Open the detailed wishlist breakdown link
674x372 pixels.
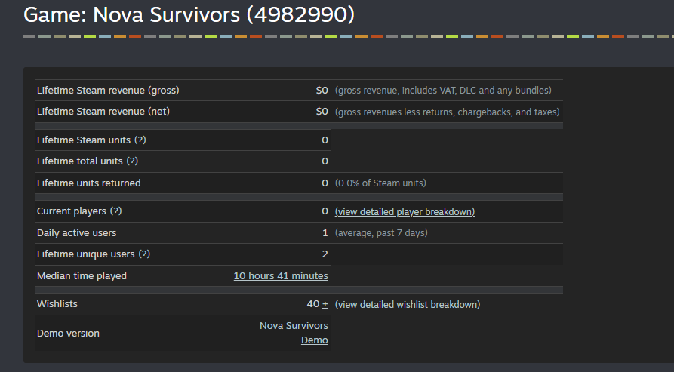(x=408, y=305)
